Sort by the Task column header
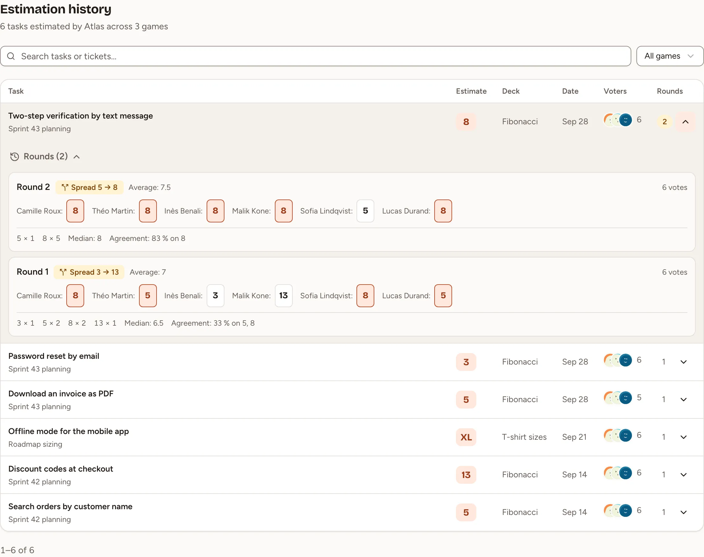The width and height of the screenshot is (704, 557). click(16, 91)
